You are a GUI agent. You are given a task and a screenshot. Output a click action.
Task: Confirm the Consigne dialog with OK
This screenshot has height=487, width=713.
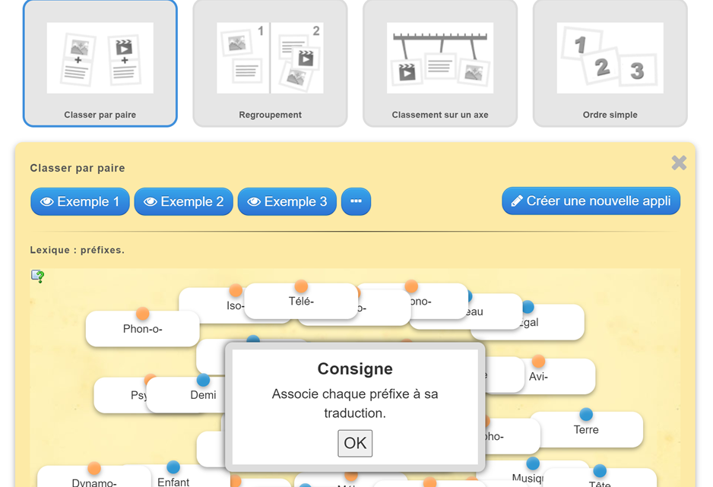coord(355,443)
